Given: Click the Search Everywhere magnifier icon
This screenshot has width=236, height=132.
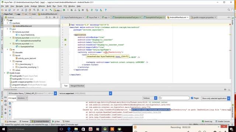Looking at the screenshot, I should pyautogui.click(x=229, y=10).
